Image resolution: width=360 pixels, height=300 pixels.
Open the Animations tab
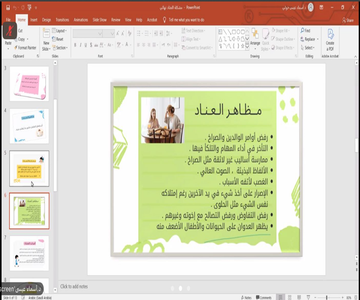pyautogui.click(x=81, y=20)
